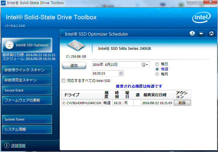
Task: Click the 削除 button for drive C
Action: point(182,103)
